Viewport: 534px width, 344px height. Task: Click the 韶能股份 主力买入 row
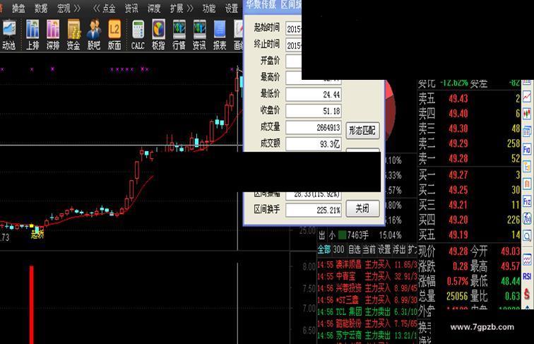367,324
